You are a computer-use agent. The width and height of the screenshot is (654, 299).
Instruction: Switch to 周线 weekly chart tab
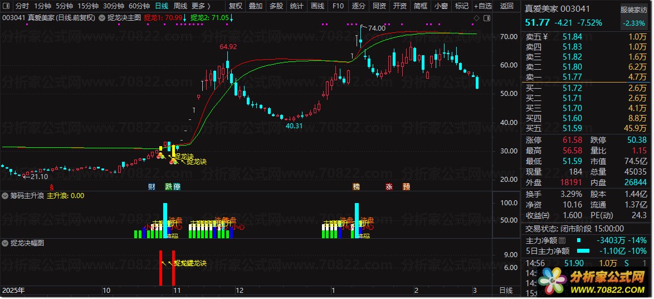point(180,6)
